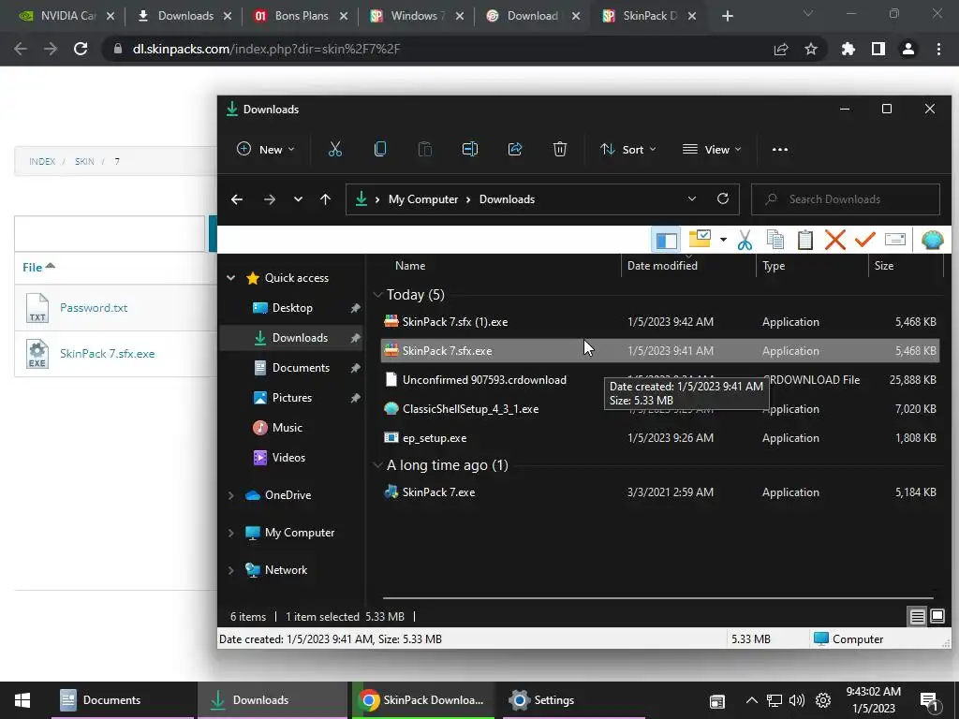
Task: Expand the address bar history dropdown
Action: pyautogui.click(x=692, y=198)
